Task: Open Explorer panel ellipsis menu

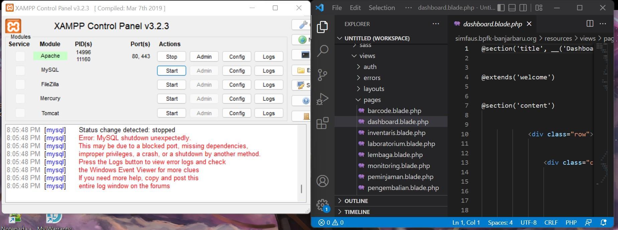Action: pos(436,24)
